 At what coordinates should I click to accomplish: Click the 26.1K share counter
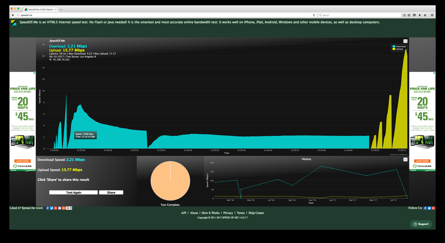[x=69, y=208]
